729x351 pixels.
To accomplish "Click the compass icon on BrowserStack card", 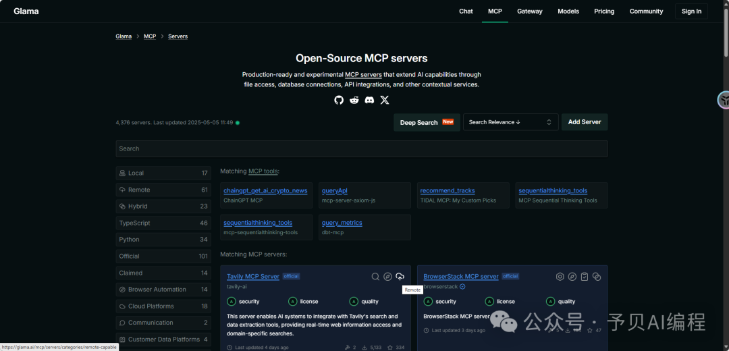I will (x=572, y=277).
